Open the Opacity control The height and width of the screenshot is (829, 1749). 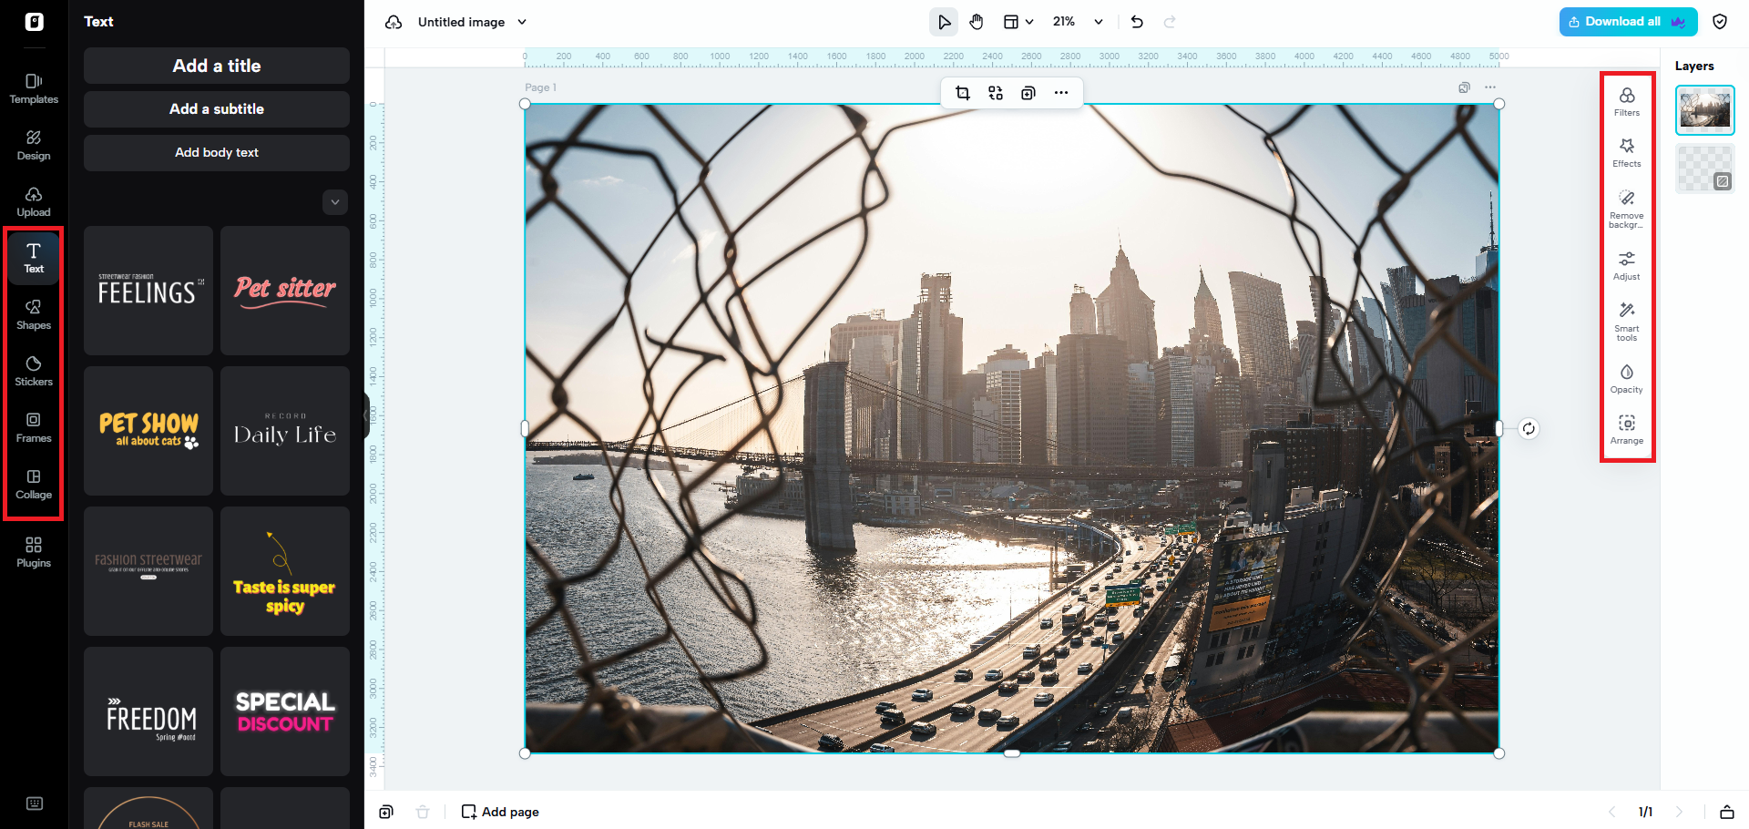[1626, 378]
